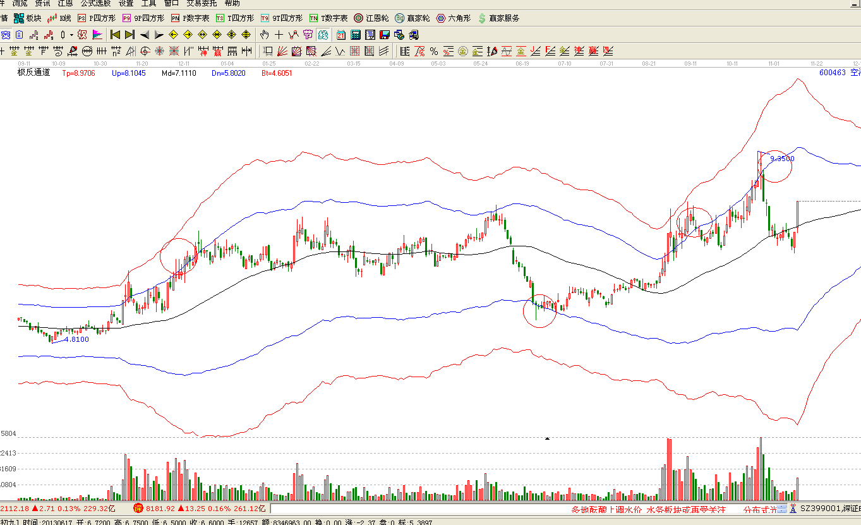Open the 工具 menu
Screen dimensions: 861x525
[148, 3]
